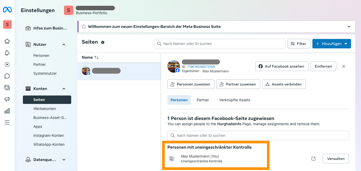This screenshot has width=361, height=171.
Task: Click the Business-Portfolio S avatar in header
Action: click(x=69, y=10)
